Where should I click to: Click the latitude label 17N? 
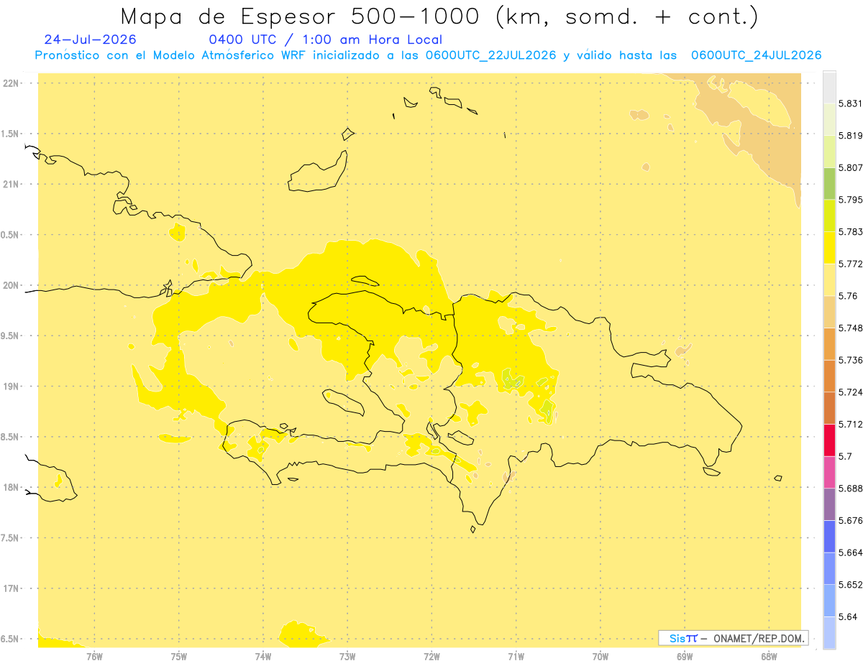10,588
